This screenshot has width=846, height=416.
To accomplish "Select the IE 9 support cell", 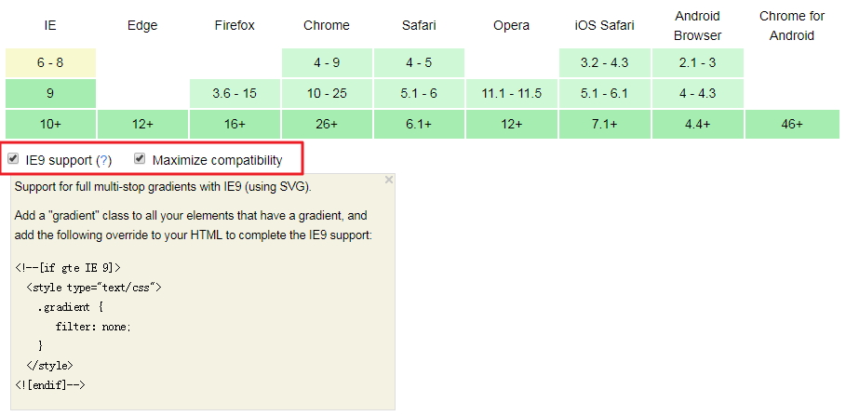I will [x=50, y=93].
